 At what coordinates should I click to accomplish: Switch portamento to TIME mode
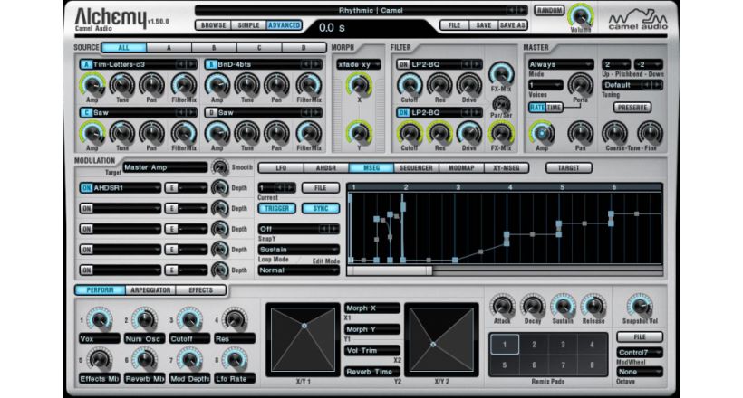[x=554, y=108]
